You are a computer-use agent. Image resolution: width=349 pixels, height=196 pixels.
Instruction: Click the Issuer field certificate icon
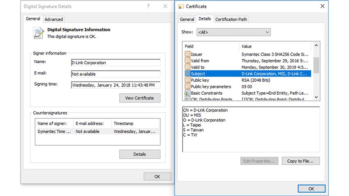pyautogui.click(x=188, y=54)
